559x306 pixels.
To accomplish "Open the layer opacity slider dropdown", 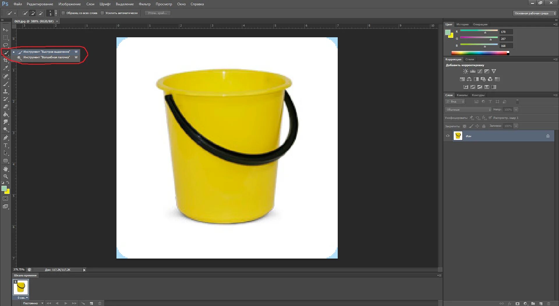I will coord(516,110).
